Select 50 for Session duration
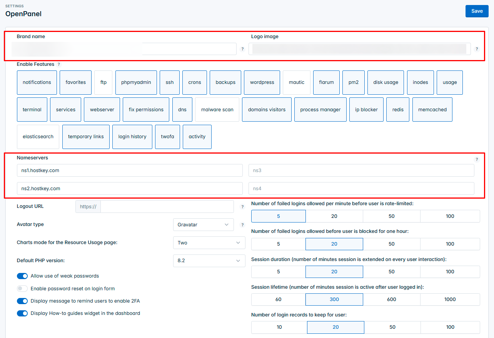Screen dimensions: 494x338 392,272
